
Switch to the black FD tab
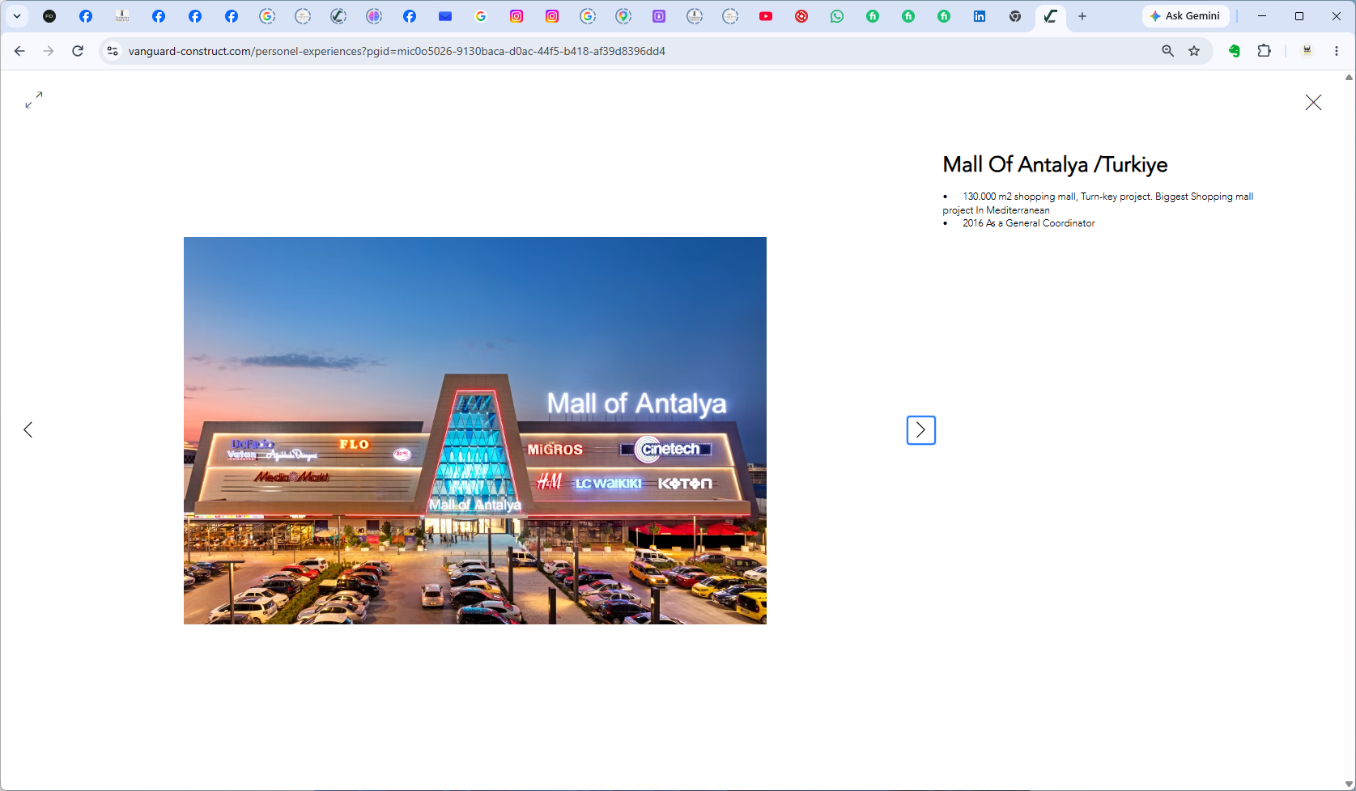point(49,16)
